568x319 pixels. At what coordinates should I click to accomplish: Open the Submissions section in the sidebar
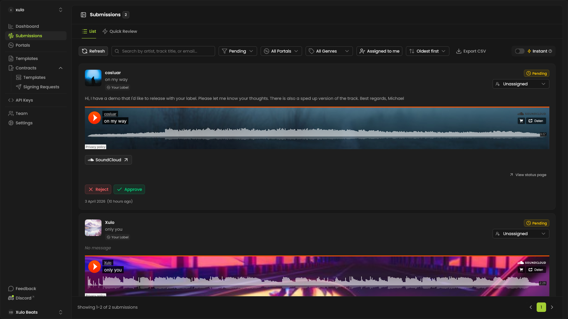29,36
